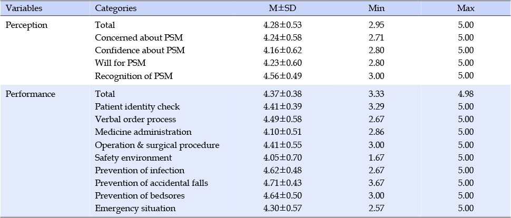The image size is (511, 218).
Task: Select the Performance variable label
Action: tap(31, 94)
